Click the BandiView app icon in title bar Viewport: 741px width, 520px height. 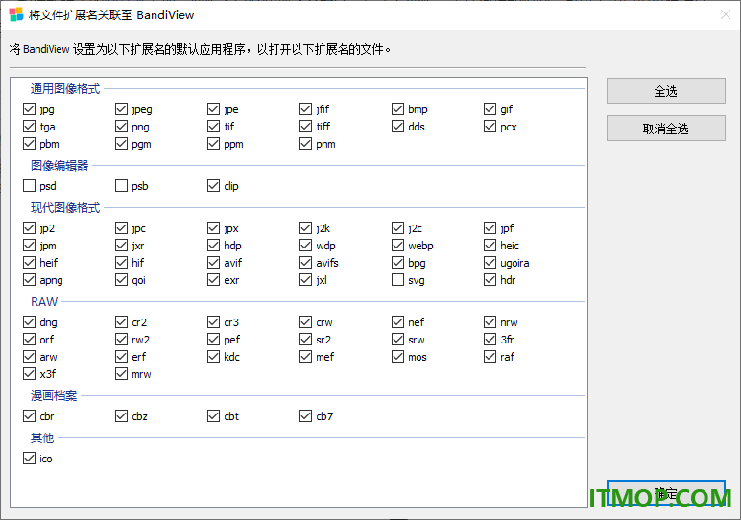tap(16, 14)
